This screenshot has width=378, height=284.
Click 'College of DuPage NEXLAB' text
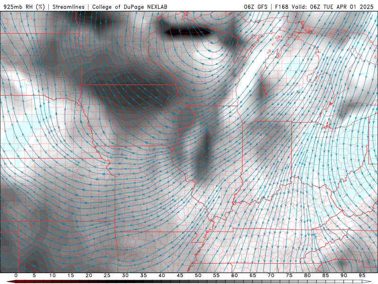(x=129, y=7)
